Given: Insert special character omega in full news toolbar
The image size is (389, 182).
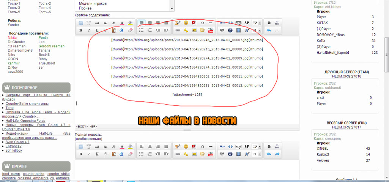Looking at the screenshot, I should (202, 146).
